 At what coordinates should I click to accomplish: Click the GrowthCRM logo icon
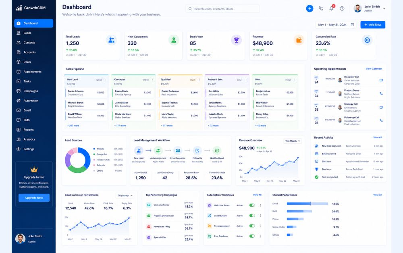click(x=19, y=8)
